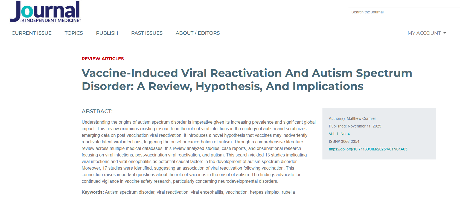Image resolution: width=460 pixels, height=215 pixels.
Task: Click the abstract's first line starting 'Understanding the origins'
Action: pos(199,122)
